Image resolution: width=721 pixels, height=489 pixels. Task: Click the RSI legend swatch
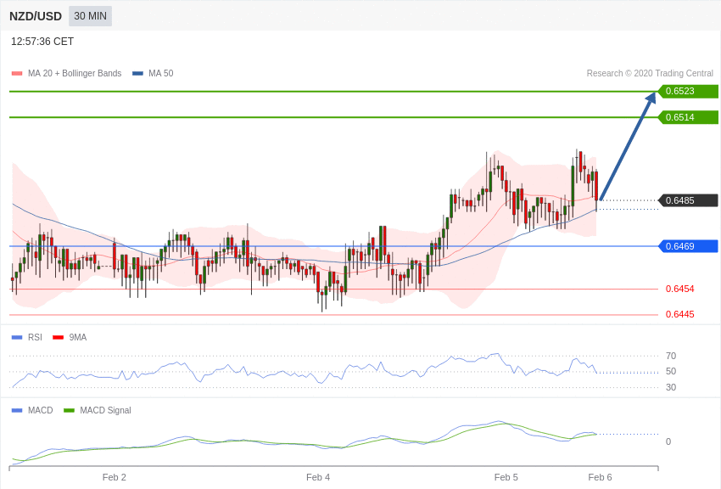coord(17,338)
